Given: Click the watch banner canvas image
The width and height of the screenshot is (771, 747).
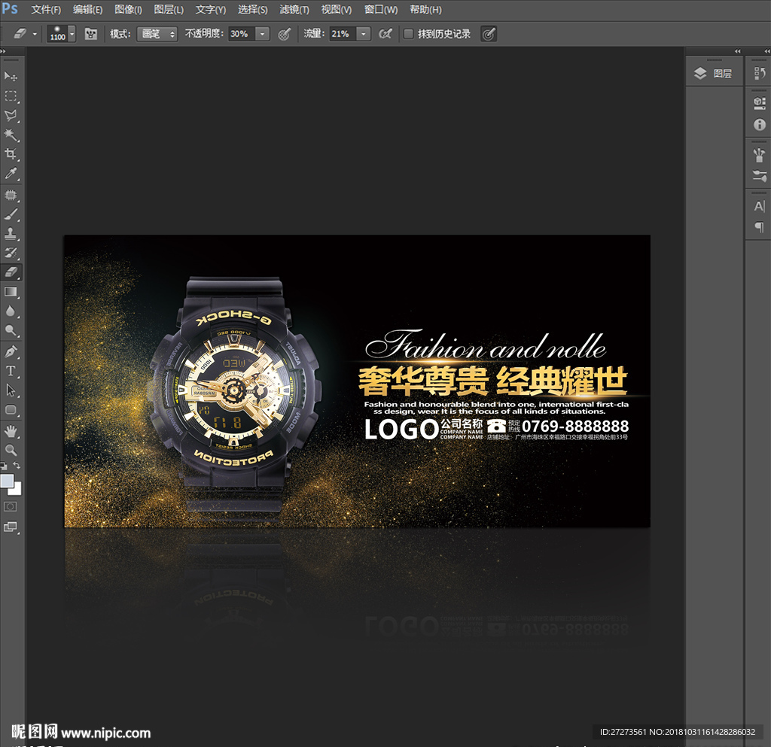Looking at the screenshot, I should (357, 381).
